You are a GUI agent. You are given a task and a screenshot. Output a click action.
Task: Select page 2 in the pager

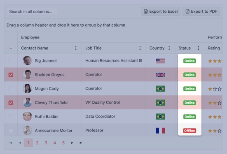(37, 143)
